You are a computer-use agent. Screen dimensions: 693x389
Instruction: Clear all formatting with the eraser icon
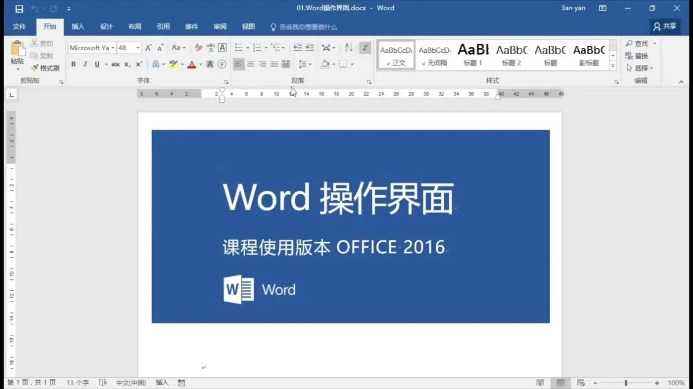click(x=198, y=48)
